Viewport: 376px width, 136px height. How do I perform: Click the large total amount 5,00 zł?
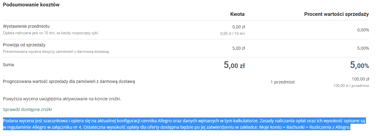click(x=234, y=65)
